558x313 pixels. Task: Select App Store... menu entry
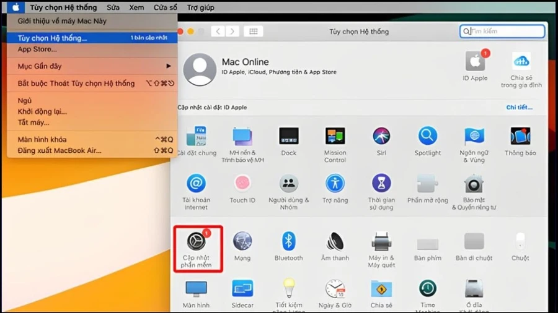[92, 49]
